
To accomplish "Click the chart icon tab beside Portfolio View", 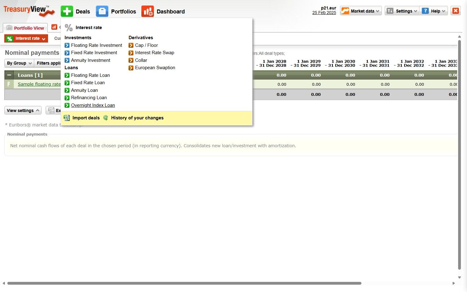I will coord(54,27).
